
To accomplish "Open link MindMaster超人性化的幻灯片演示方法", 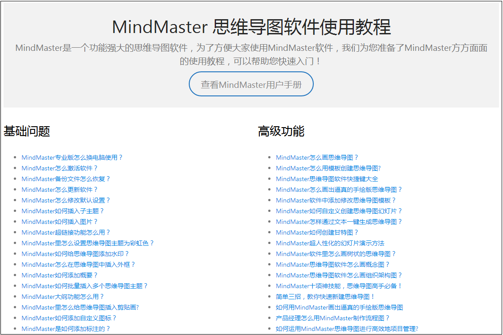I will pos(330,243).
